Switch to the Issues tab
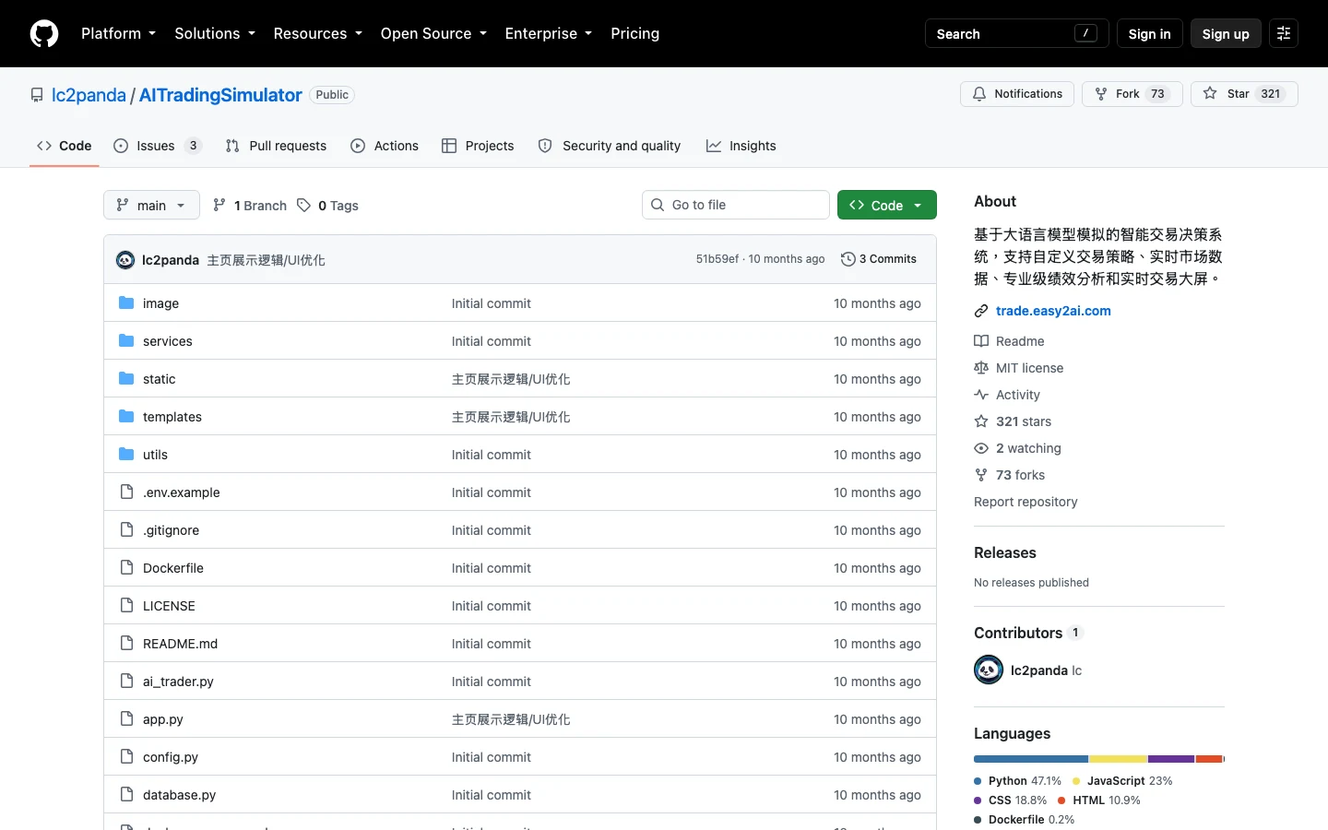The image size is (1328, 830). (x=158, y=146)
